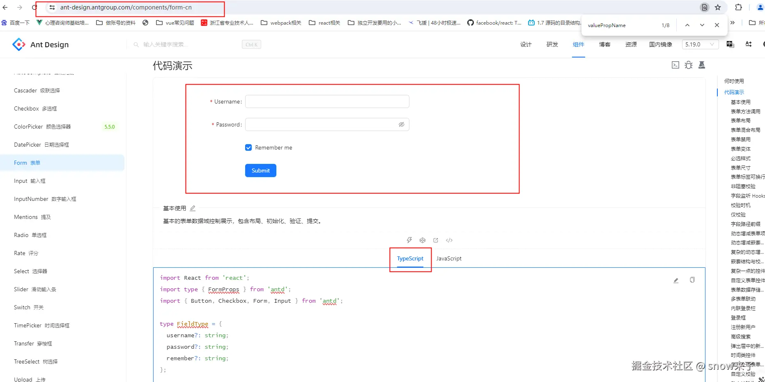The image size is (765, 382).
Task: Toggle code display with the code icon
Action: point(449,240)
